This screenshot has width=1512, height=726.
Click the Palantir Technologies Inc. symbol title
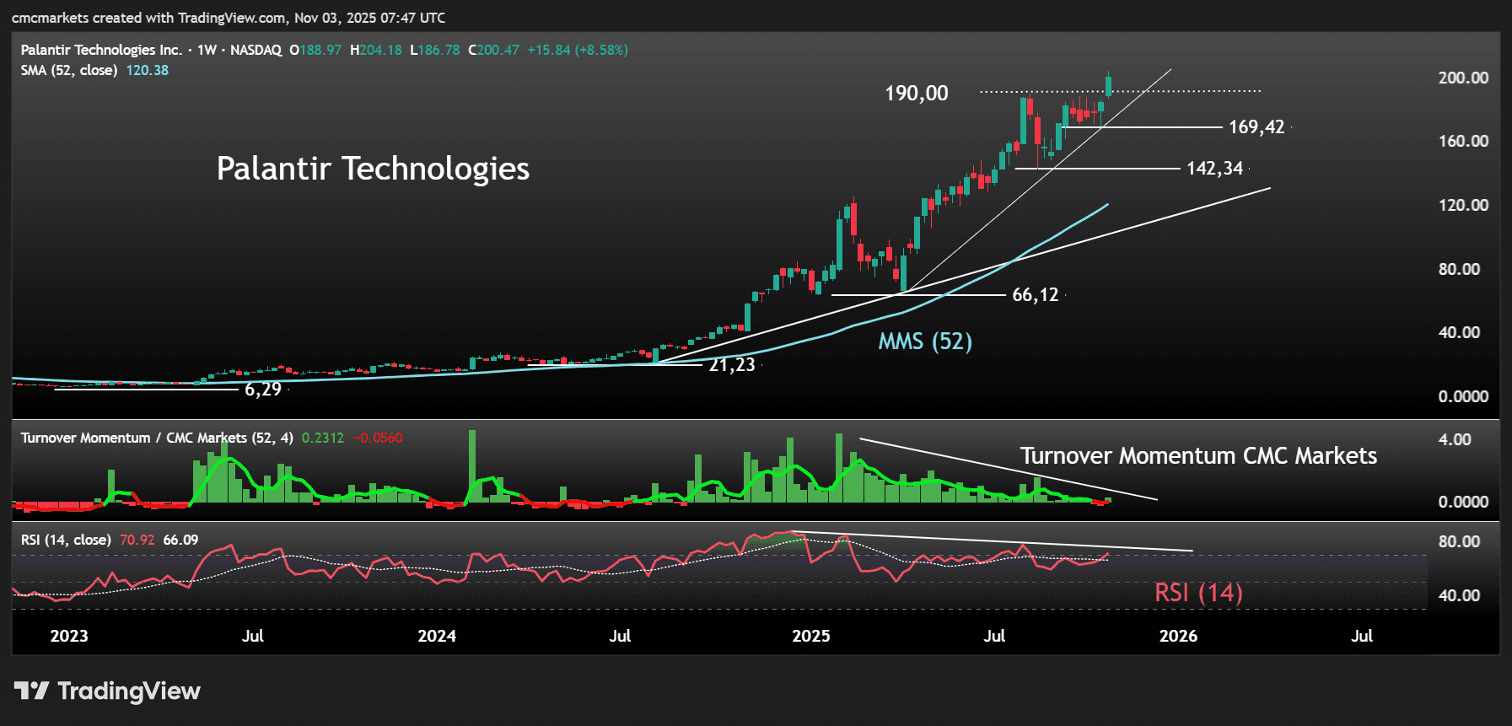[x=101, y=50]
